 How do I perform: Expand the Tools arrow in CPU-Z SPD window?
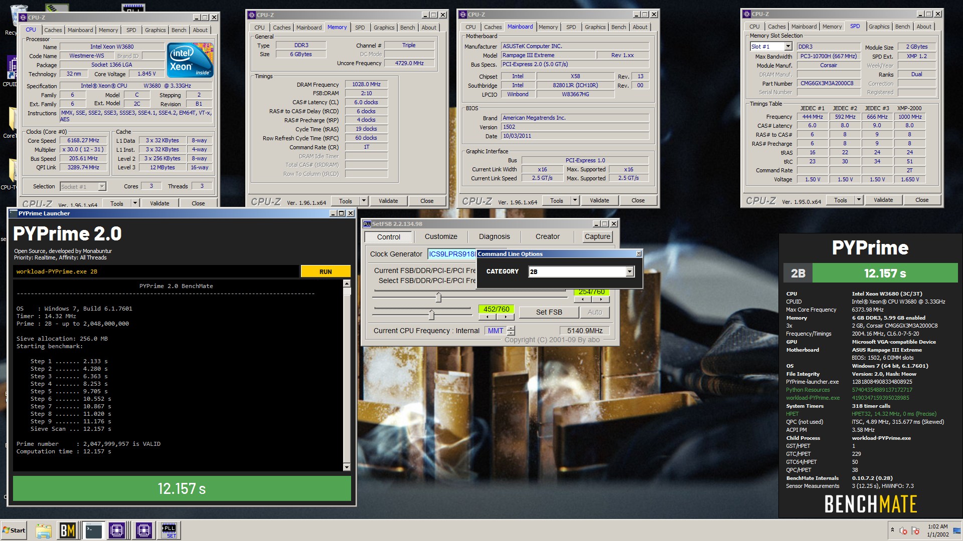tap(859, 200)
